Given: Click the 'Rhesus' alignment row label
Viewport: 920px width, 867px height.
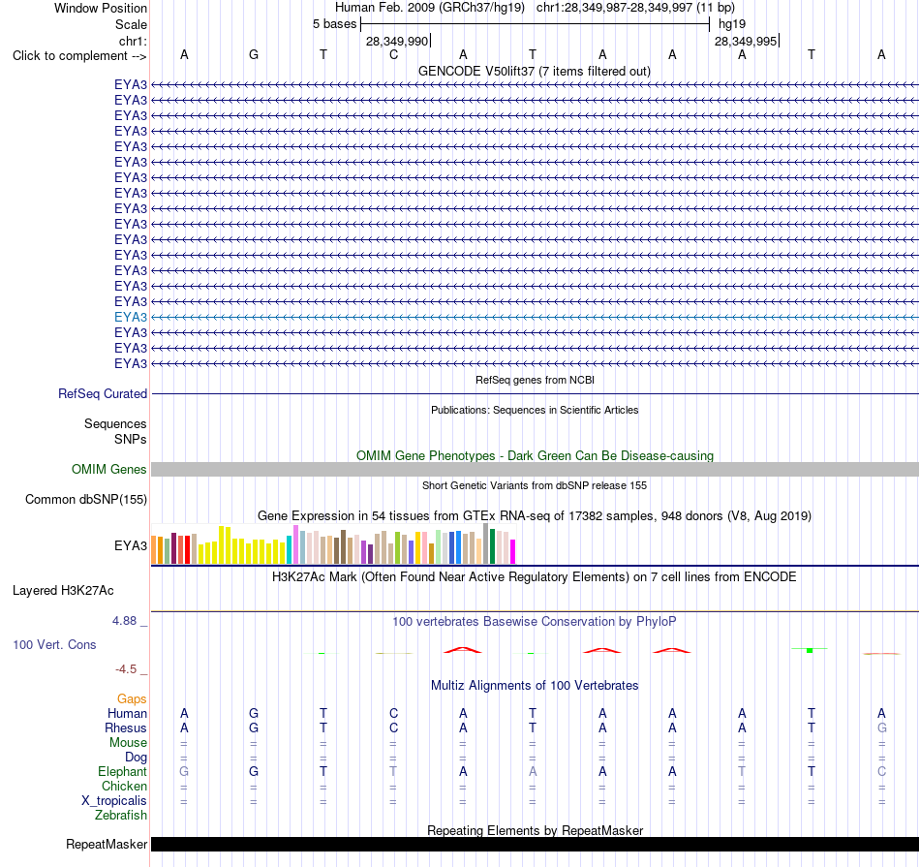Looking at the screenshot, I should (x=126, y=728).
